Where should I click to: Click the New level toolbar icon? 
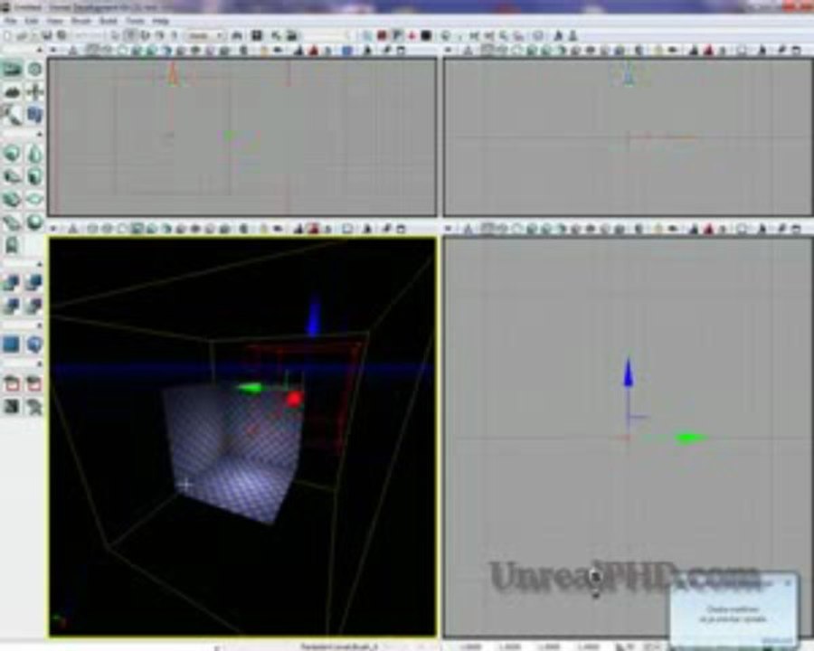pos(8,36)
